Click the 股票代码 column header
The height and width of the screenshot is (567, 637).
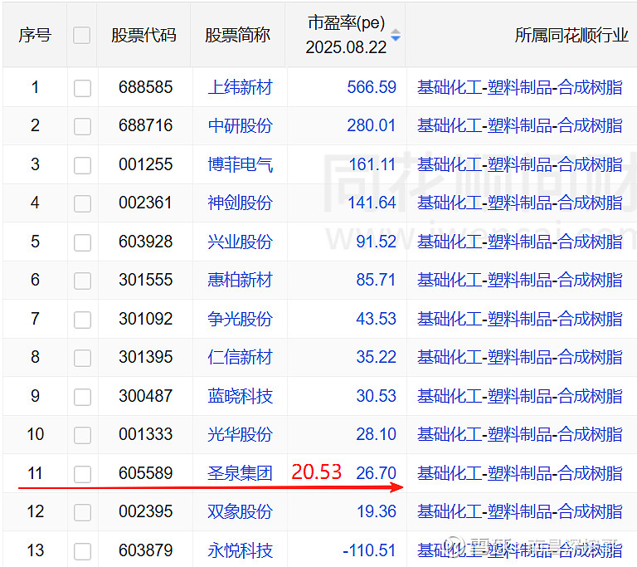[x=143, y=35]
